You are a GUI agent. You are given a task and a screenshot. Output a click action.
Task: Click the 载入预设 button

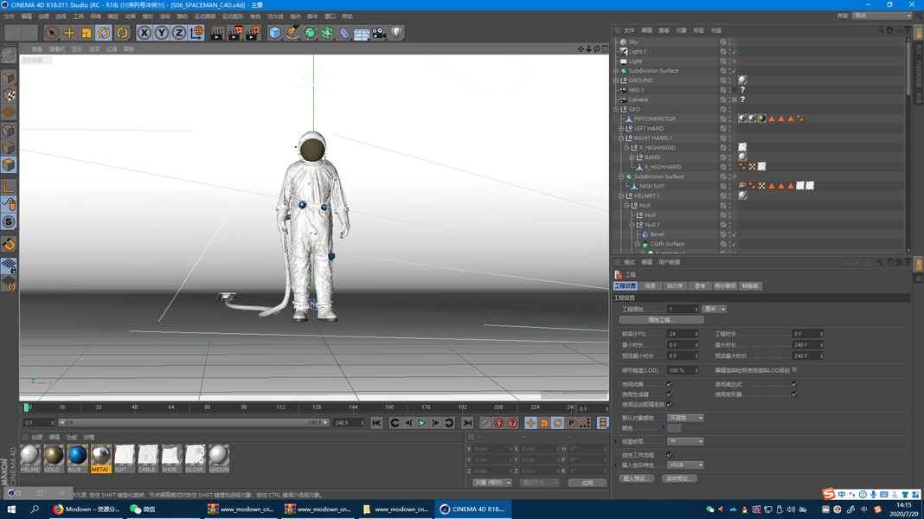pos(636,478)
